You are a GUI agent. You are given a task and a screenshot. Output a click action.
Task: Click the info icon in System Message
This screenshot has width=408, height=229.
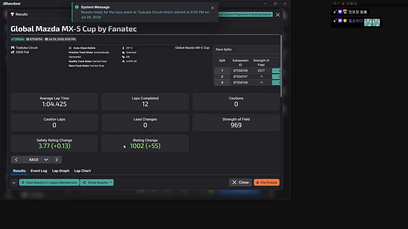(77, 7)
